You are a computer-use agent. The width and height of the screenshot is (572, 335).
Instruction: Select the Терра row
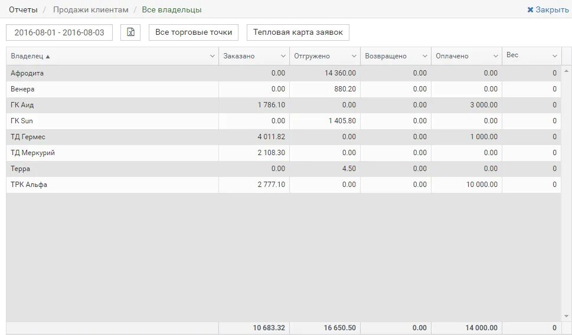[283, 169]
